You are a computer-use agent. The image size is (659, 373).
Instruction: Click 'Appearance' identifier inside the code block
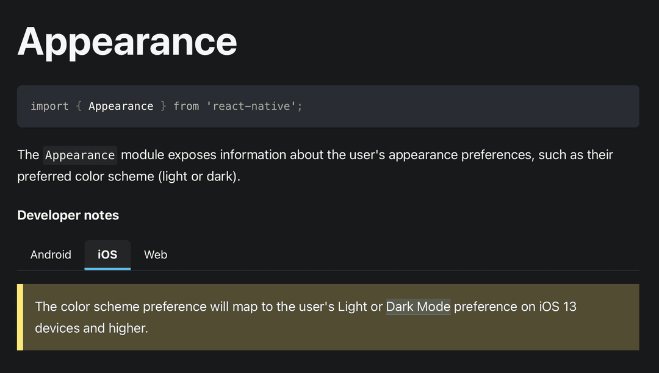point(121,107)
